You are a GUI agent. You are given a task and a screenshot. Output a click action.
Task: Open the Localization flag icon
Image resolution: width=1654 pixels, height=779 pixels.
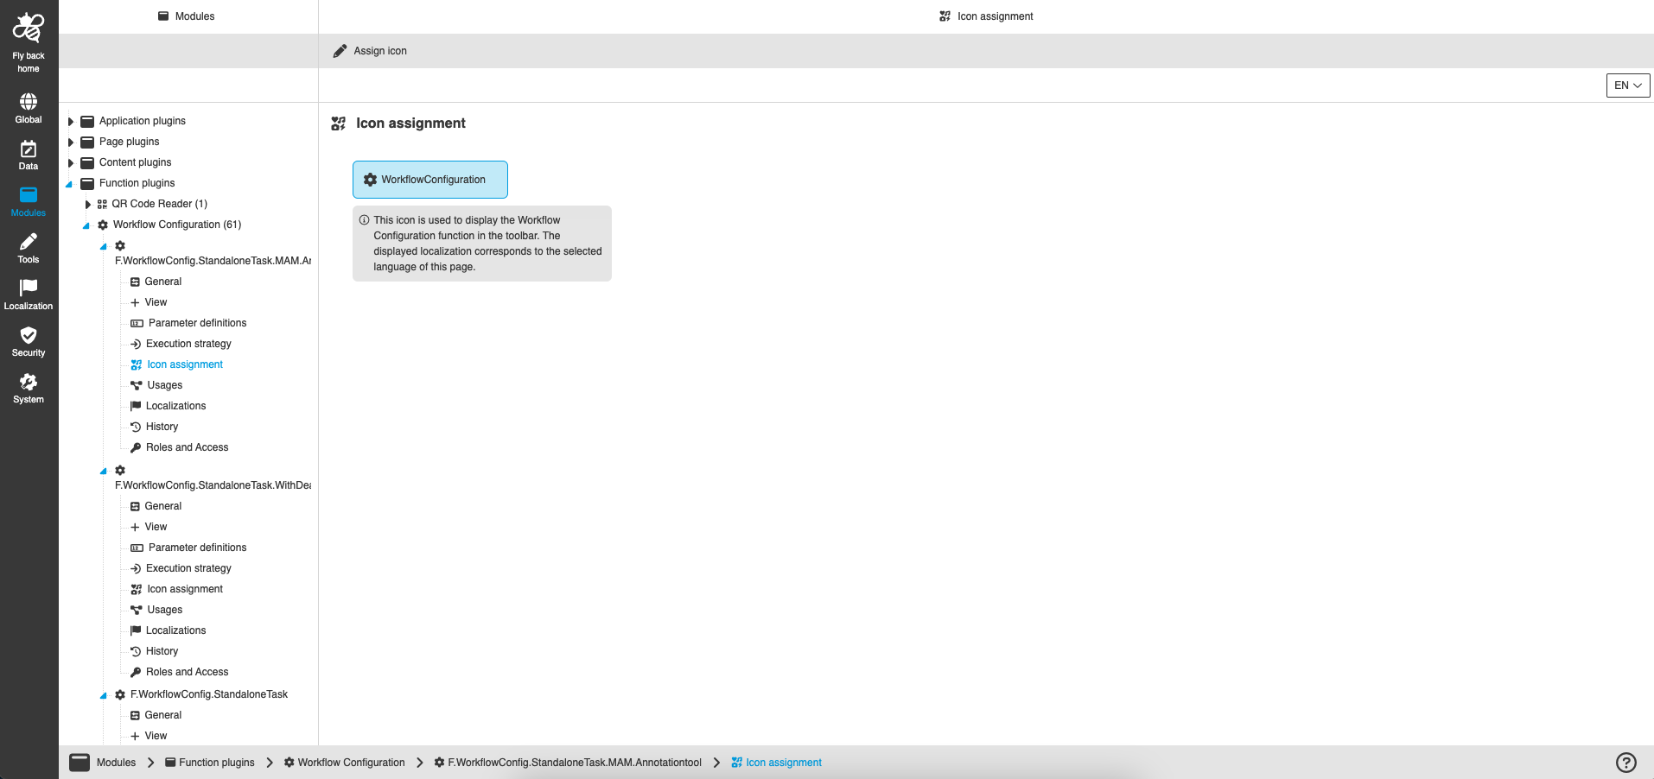(29, 288)
